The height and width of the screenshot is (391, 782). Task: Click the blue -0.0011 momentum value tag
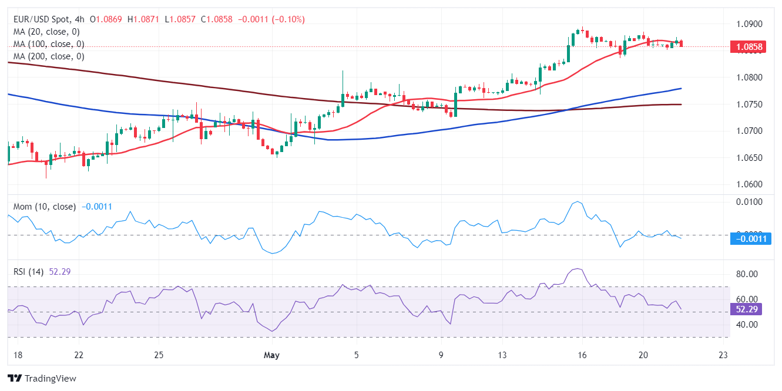coord(751,238)
